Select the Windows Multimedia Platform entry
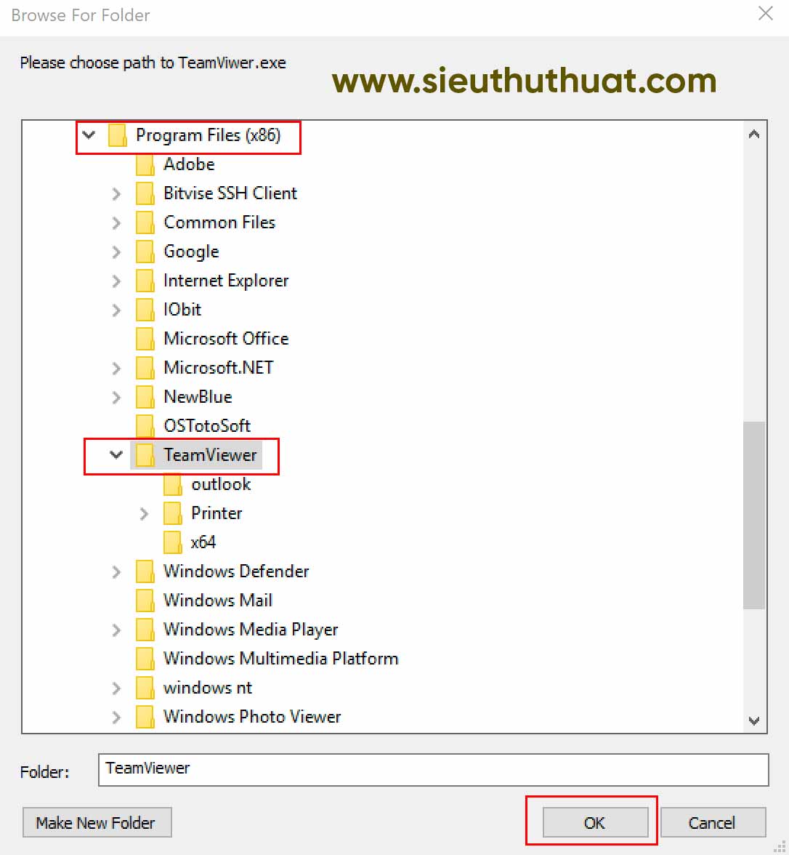The width and height of the screenshot is (789, 855). tap(281, 659)
